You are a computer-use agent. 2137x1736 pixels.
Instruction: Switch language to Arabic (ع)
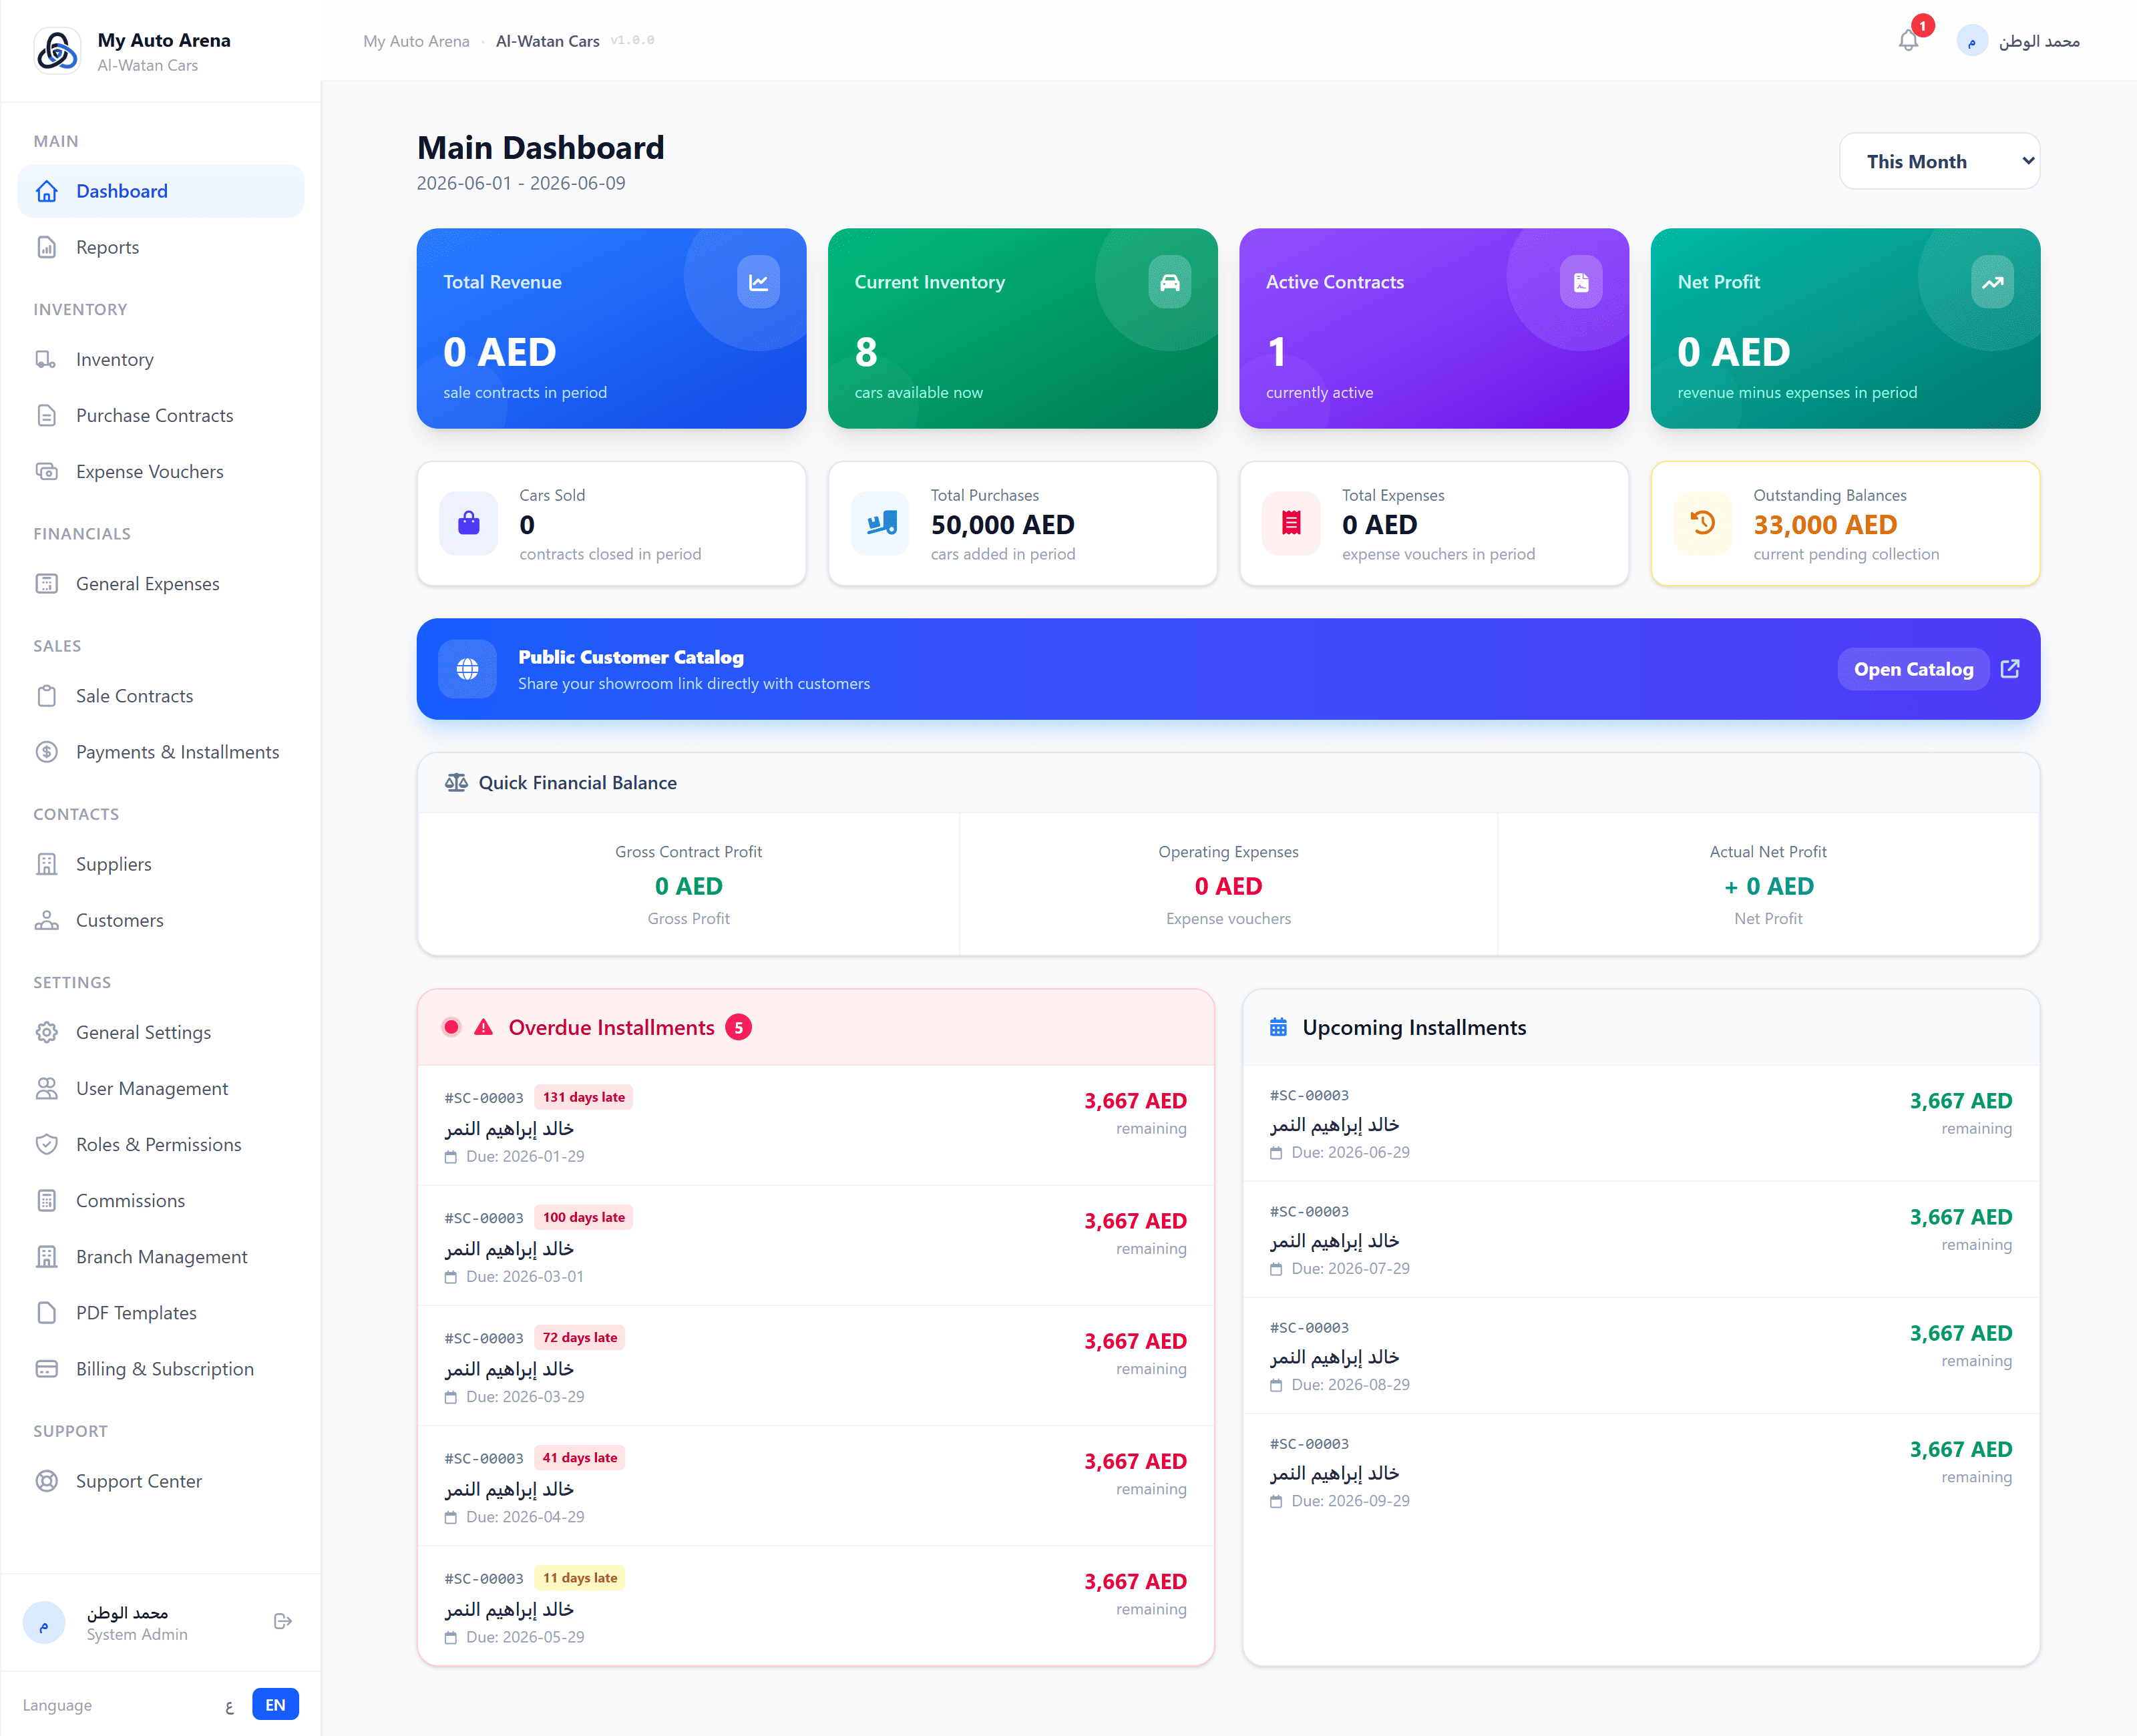click(229, 1705)
